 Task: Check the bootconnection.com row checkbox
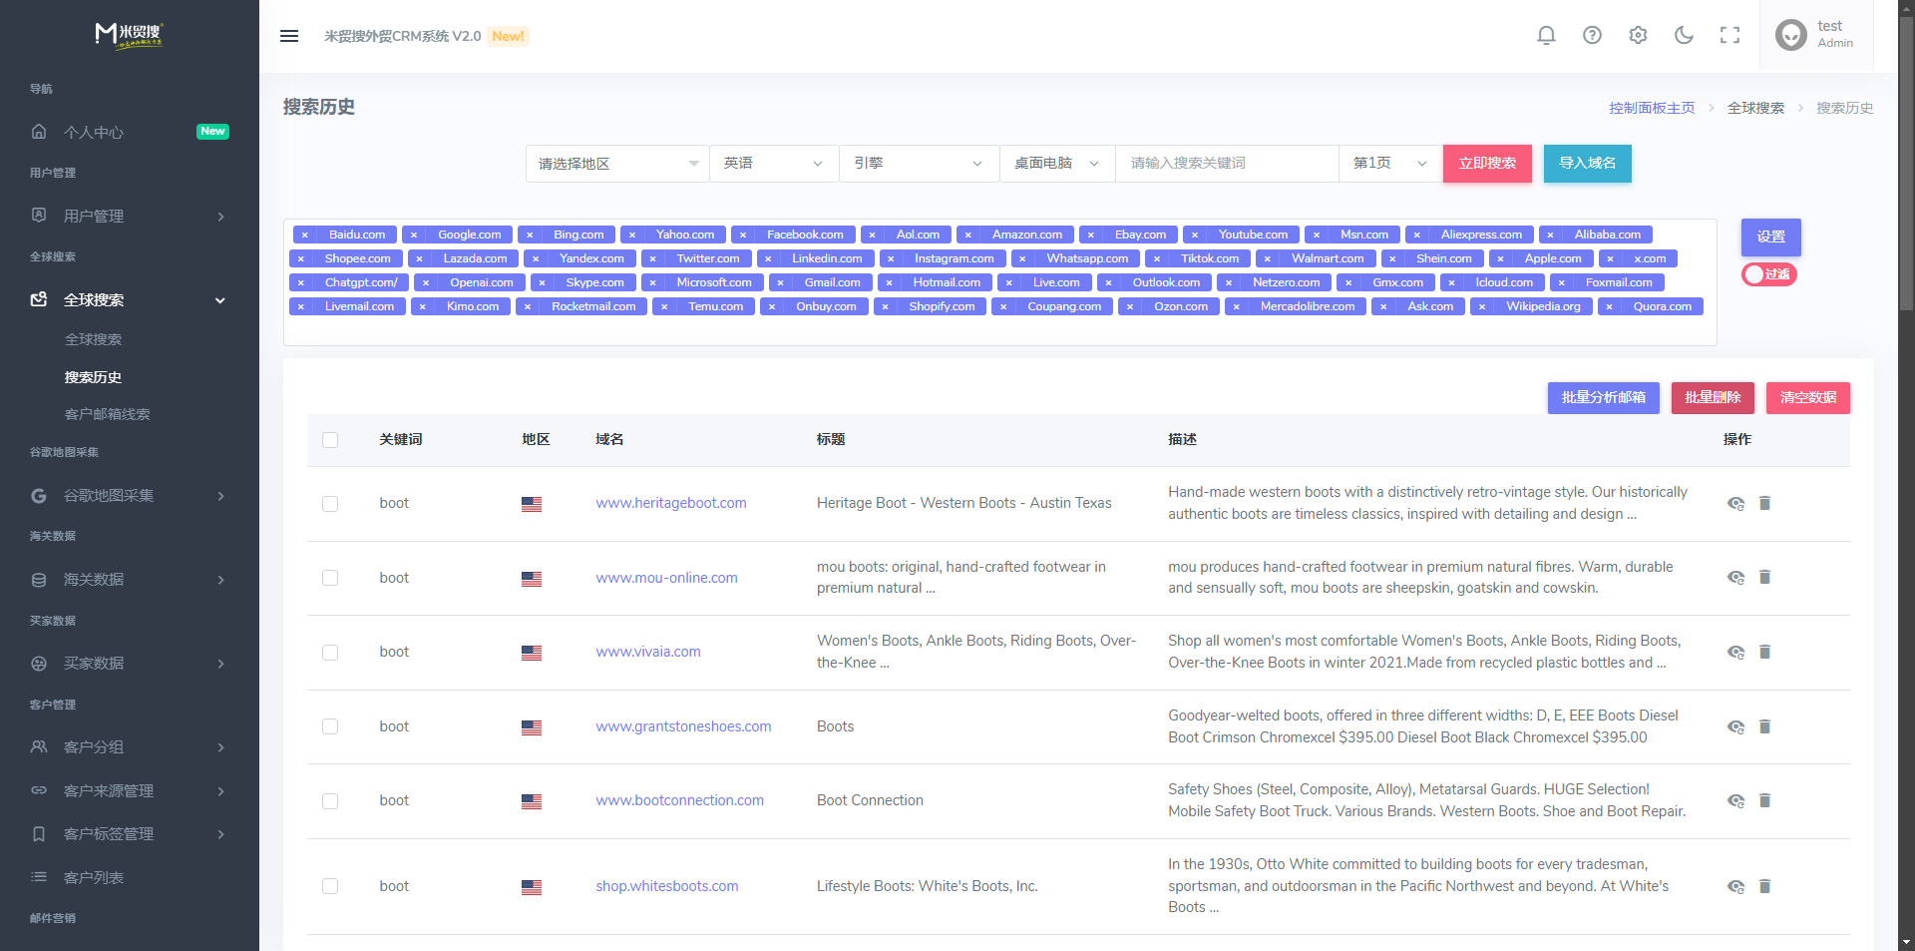[x=330, y=801]
